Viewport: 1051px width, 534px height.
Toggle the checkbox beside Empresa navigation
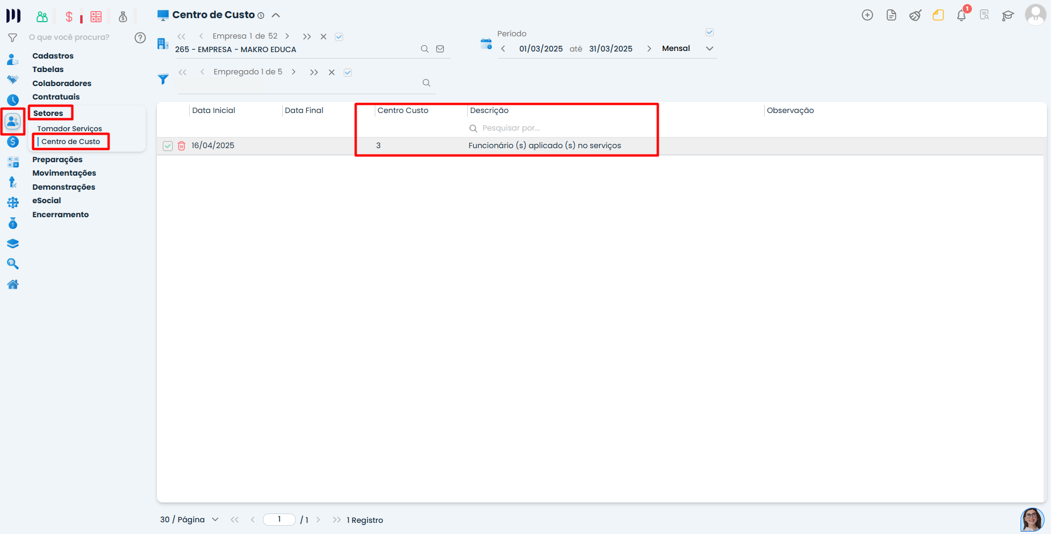point(339,37)
